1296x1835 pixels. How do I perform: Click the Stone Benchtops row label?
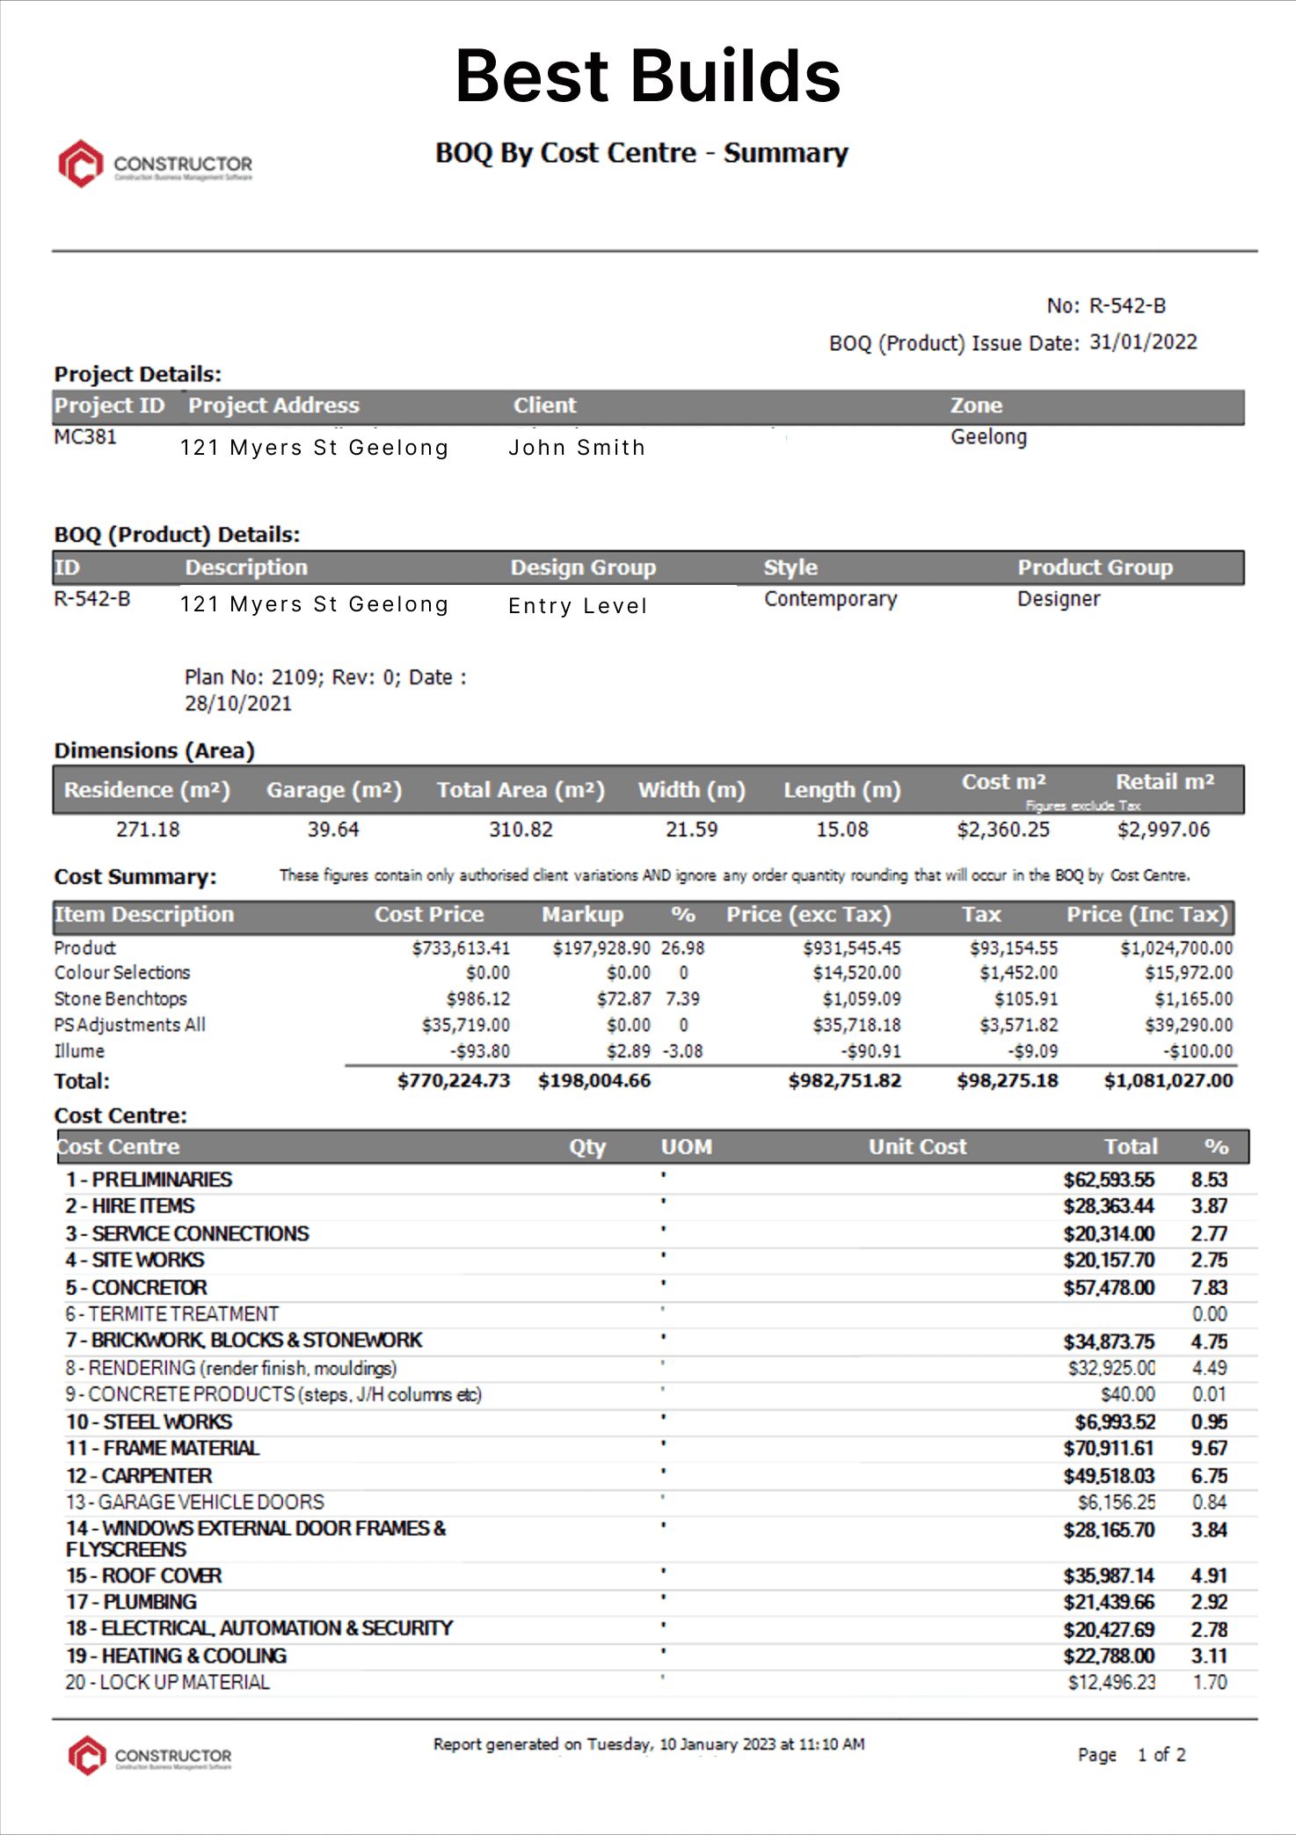click(120, 999)
